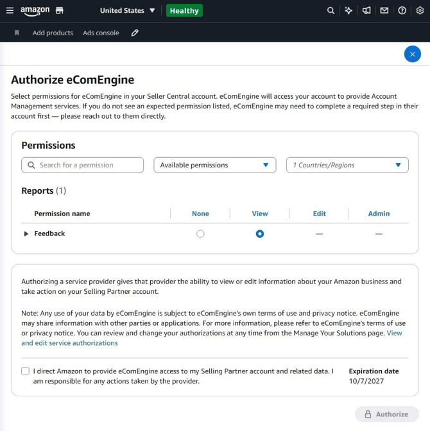Open the hamburger navigation menu
This screenshot has height=431, width=430.
[10, 10]
